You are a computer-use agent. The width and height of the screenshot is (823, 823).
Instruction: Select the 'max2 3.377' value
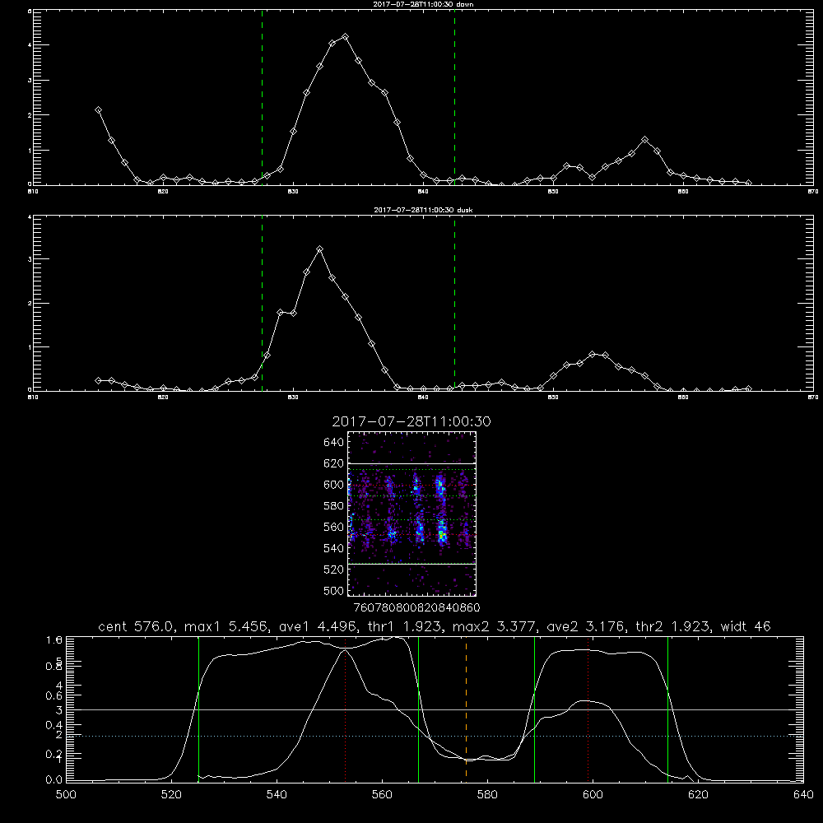click(495, 626)
